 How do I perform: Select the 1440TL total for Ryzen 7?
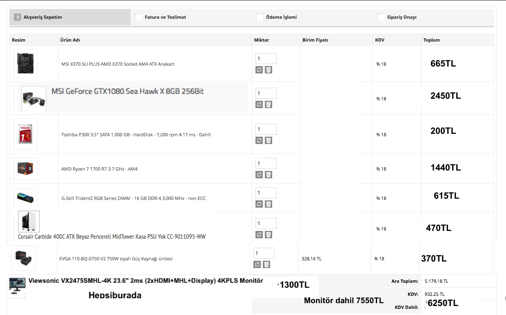click(446, 168)
